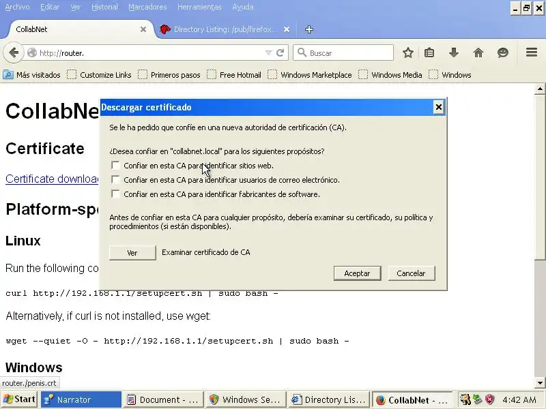Check trust CA to identify software makers
The image size is (546, 409).
[115, 194]
